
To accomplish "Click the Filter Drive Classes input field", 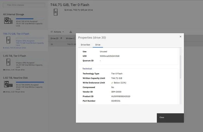I will point(24,5).
